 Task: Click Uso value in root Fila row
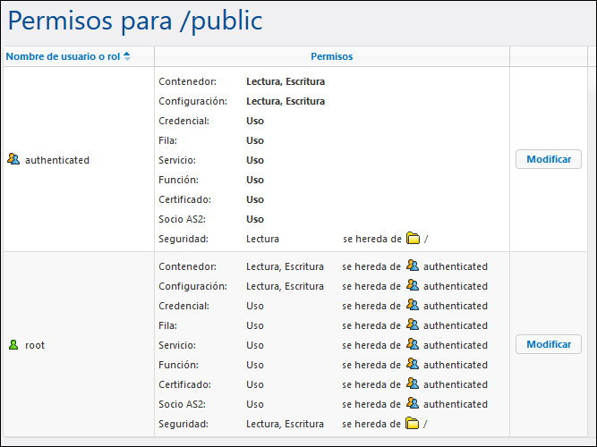click(255, 325)
